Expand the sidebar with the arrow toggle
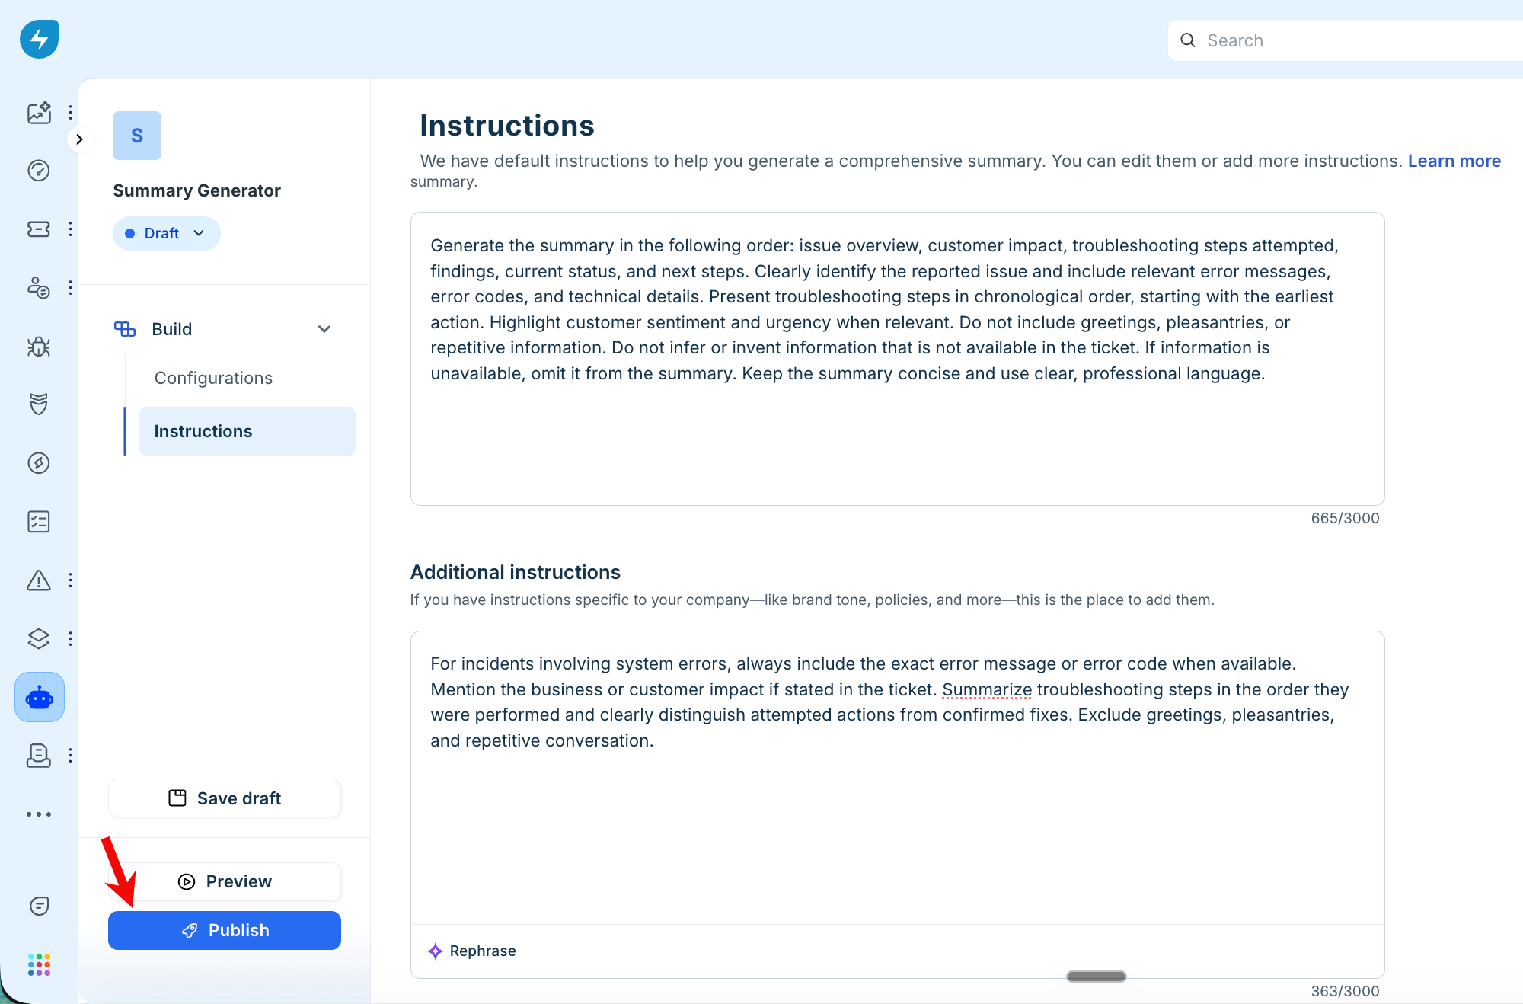This screenshot has height=1004, width=1523. [79, 139]
